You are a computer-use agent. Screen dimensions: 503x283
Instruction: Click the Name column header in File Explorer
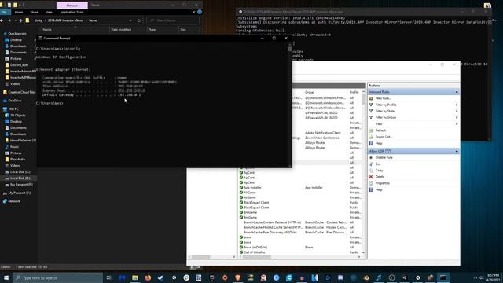[x=47, y=30]
